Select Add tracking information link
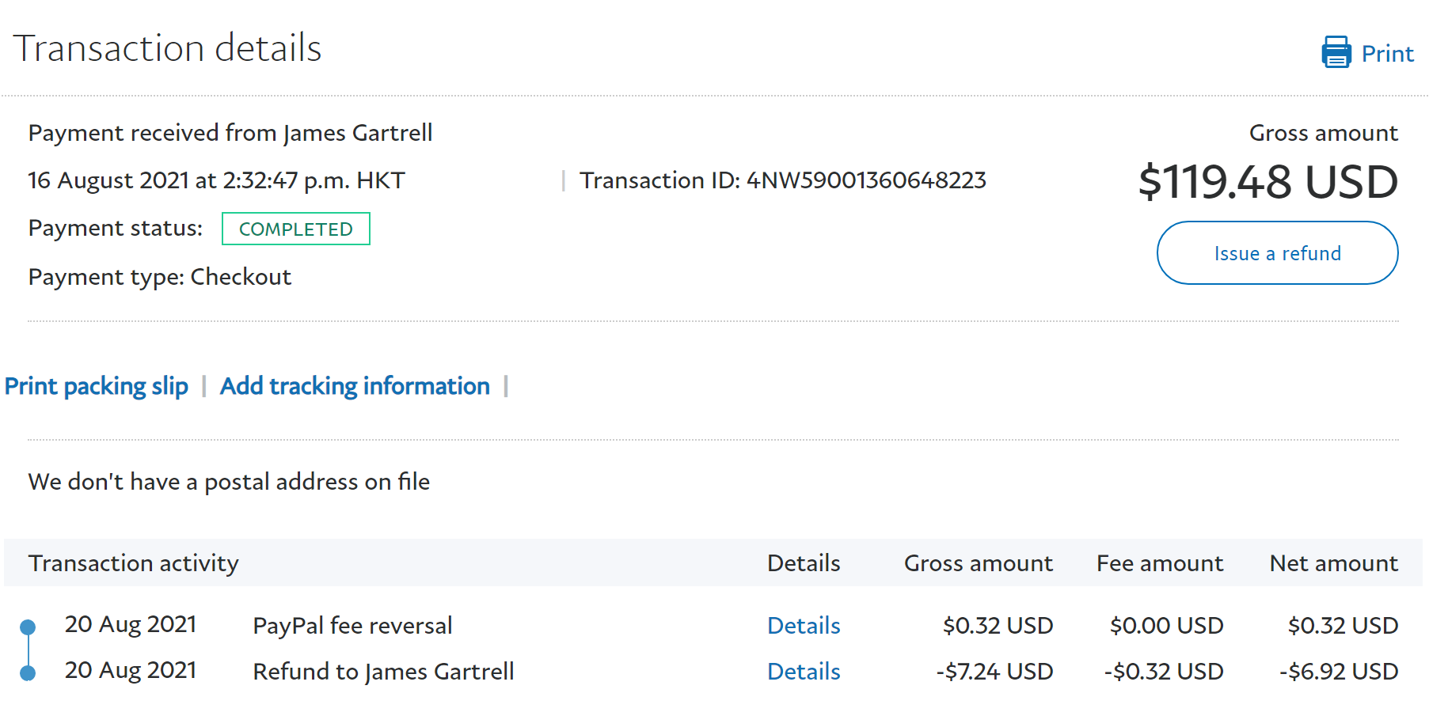Viewport: 1429px width, 712px height. click(355, 386)
